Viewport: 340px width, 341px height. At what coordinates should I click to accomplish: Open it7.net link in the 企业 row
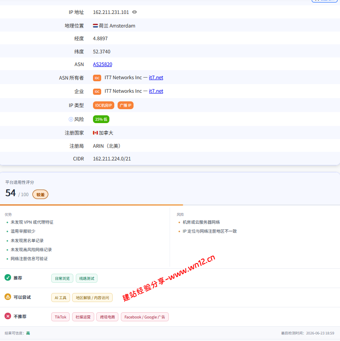click(156, 91)
